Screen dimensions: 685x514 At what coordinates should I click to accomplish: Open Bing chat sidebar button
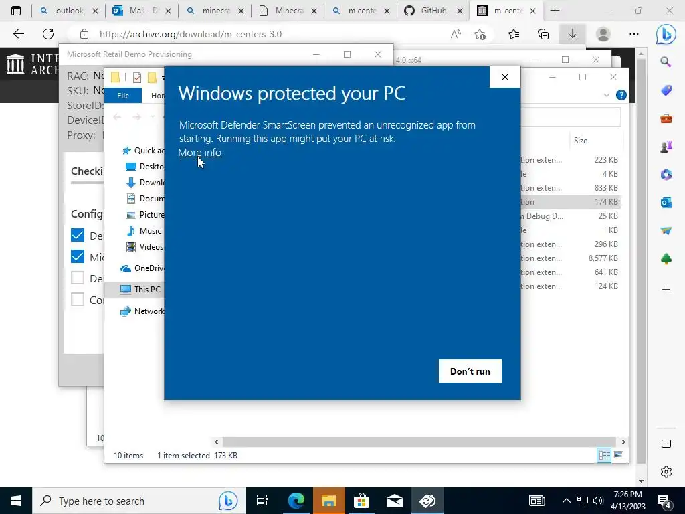(x=666, y=34)
